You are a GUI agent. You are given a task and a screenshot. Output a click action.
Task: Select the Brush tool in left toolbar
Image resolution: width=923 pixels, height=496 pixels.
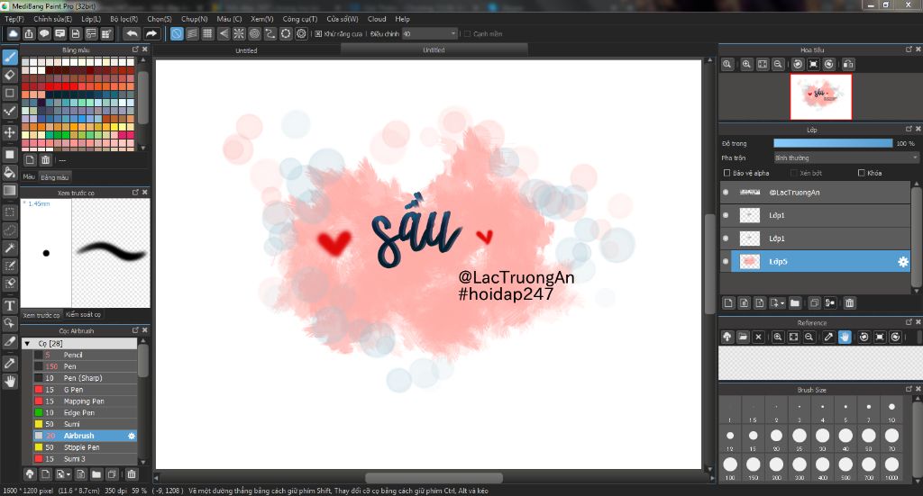click(x=9, y=57)
